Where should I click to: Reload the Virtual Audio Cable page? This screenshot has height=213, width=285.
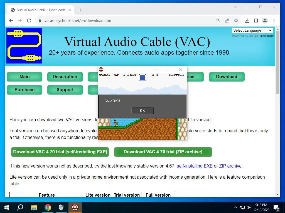click(x=29, y=21)
